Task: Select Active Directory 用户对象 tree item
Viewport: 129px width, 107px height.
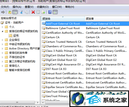Action: (25, 48)
